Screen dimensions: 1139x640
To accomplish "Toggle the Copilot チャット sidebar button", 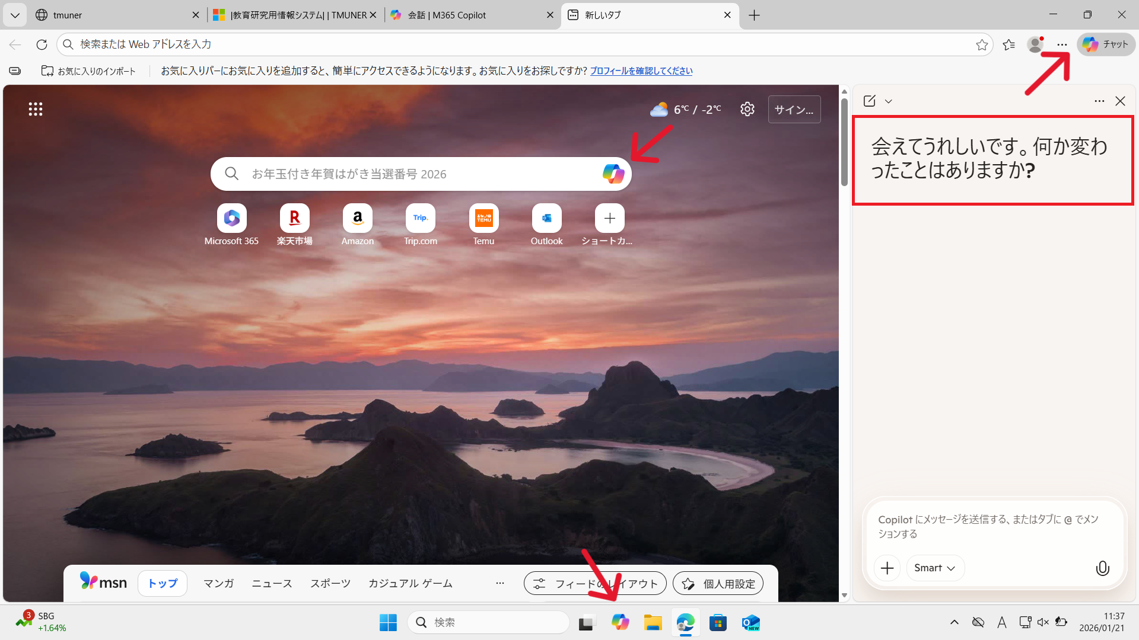I will (1106, 44).
